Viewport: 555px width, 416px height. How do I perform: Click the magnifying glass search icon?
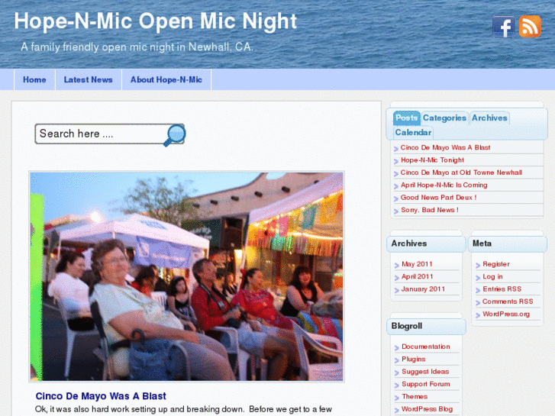coord(175,135)
